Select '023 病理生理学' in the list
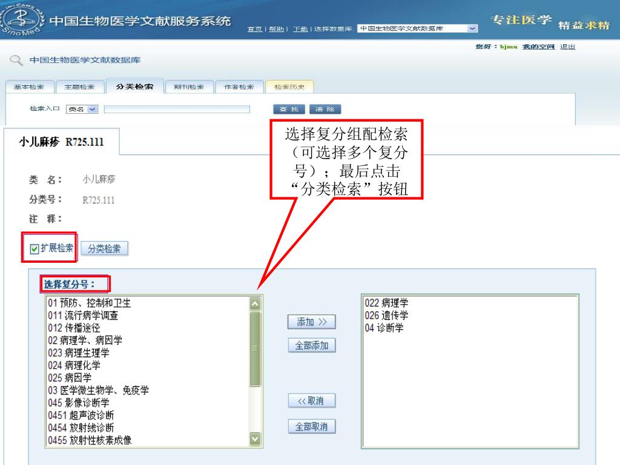Screen dimensions: 620x465 coord(148,353)
